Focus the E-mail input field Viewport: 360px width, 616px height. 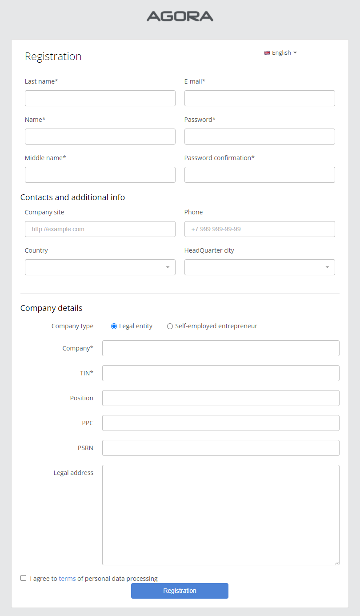(x=260, y=98)
